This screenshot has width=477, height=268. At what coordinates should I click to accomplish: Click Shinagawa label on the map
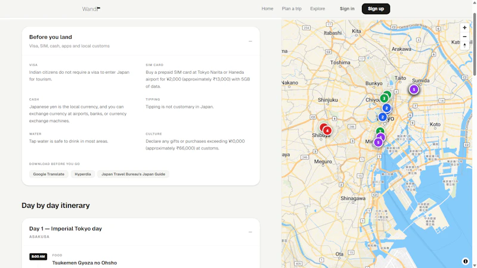[x=353, y=198]
